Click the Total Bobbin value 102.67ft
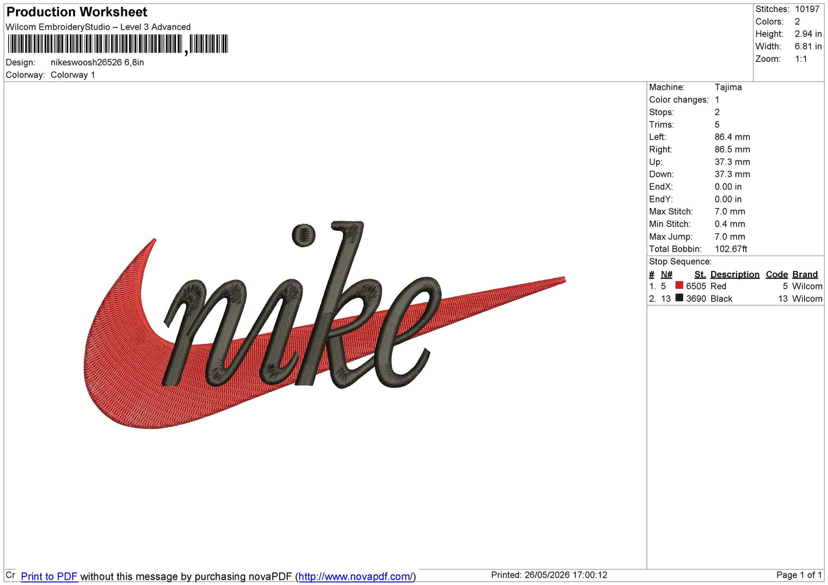 pos(731,249)
